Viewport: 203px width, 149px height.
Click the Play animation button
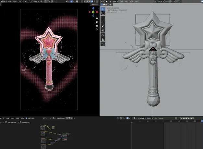click(x=188, y=118)
